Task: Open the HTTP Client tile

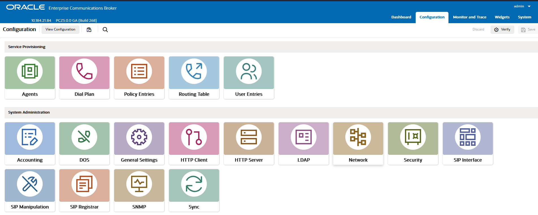Action: (x=194, y=144)
